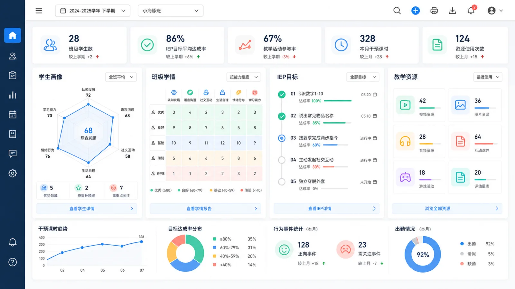The width and height of the screenshot is (515, 289).
Task: Open the 小海豚班 class dropdown
Action: coord(171,11)
